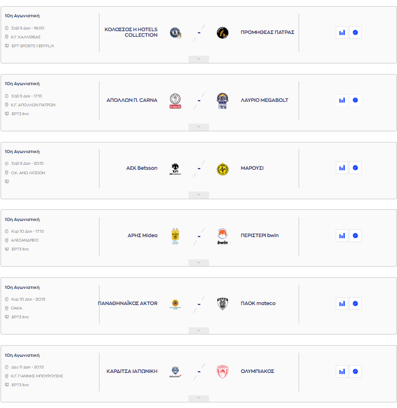Click the ΚΑΡΔΙΤΣΑ ΙΑΠΩΝΙΚΗ team name
The height and width of the screenshot is (408, 397).
pos(132,371)
